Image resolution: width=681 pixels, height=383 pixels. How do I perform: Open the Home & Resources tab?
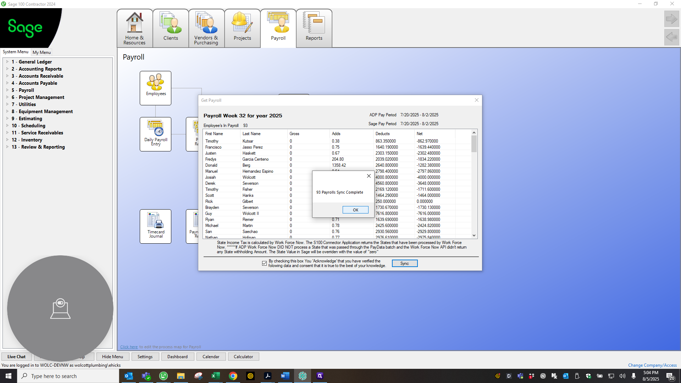tap(135, 28)
